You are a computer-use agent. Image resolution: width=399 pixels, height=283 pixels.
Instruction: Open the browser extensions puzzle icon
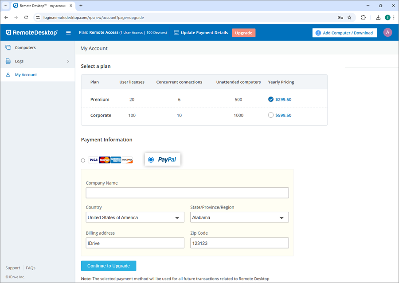click(x=364, y=18)
